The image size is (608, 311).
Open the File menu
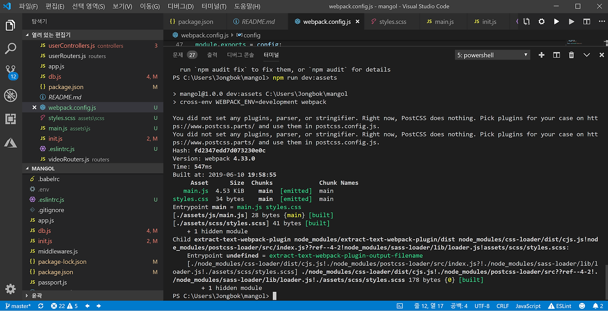tap(28, 7)
